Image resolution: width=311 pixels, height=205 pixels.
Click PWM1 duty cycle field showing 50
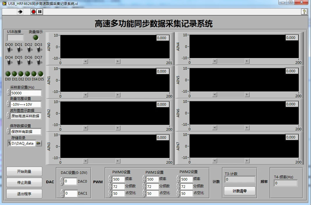[152, 193]
